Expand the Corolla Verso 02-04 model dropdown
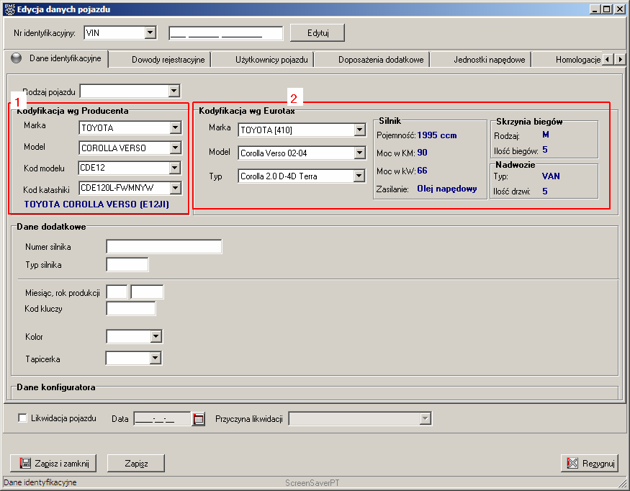This screenshot has width=630, height=491. coord(359,153)
